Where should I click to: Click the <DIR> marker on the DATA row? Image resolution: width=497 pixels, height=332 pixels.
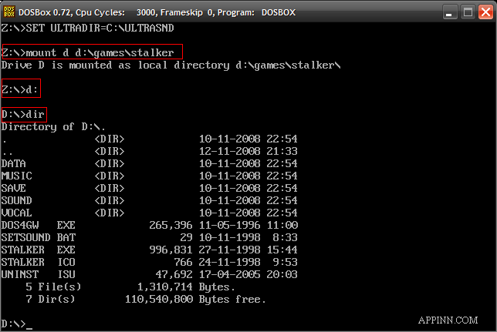(110, 163)
